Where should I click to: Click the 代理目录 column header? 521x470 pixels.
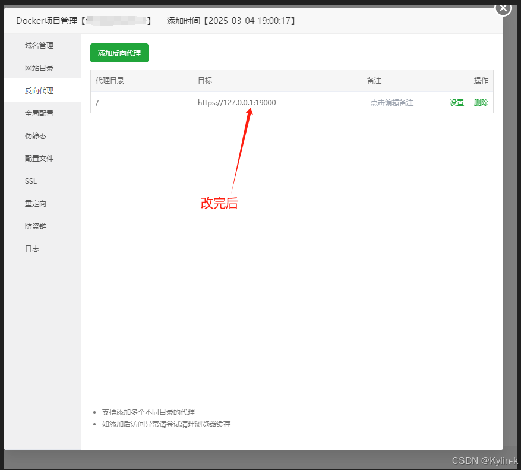click(x=110, y=81)
